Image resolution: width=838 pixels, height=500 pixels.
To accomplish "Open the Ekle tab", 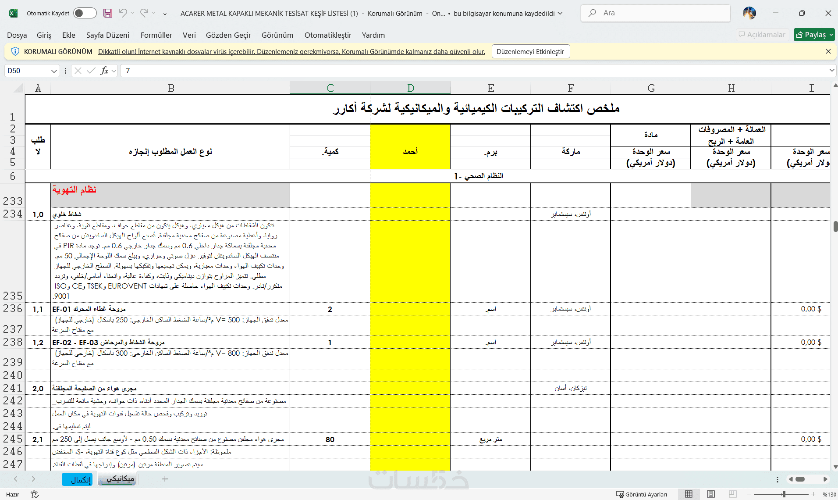I will point(69,35).
